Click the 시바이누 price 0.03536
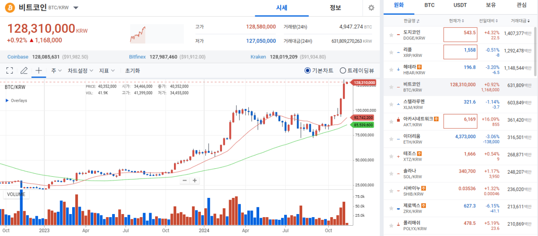Screen dimensions: 538x236 point(467,188)
